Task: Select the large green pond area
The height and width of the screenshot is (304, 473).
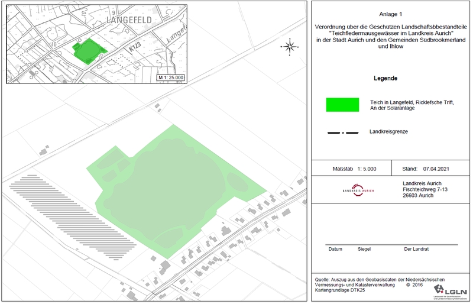Action: click(x=171, y=195)
